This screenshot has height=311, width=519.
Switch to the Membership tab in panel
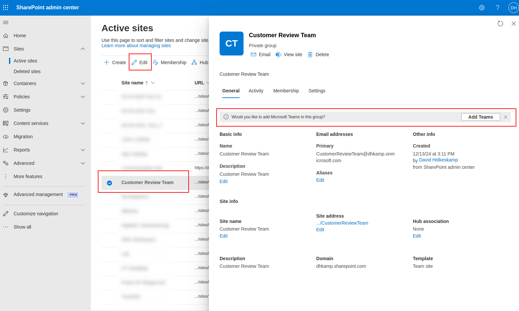point(286,91)
